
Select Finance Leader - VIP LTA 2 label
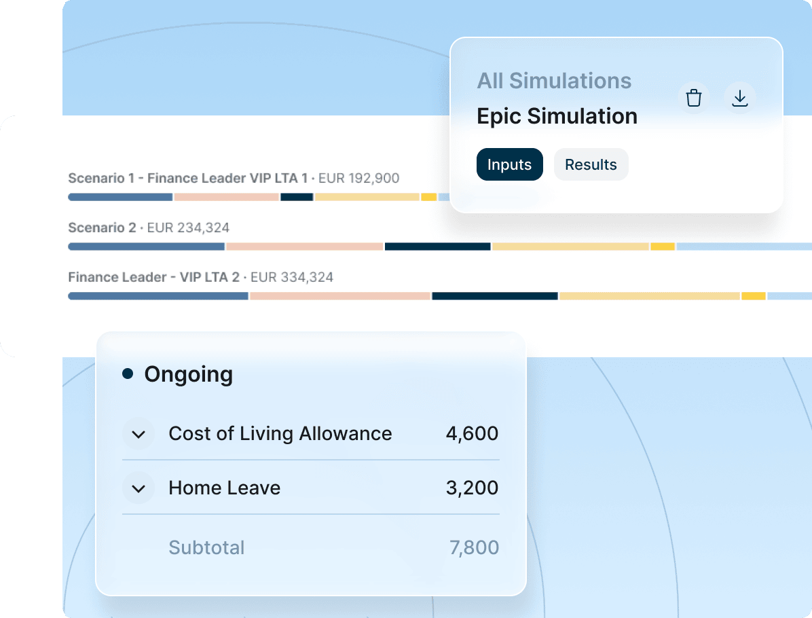point(154,277)
